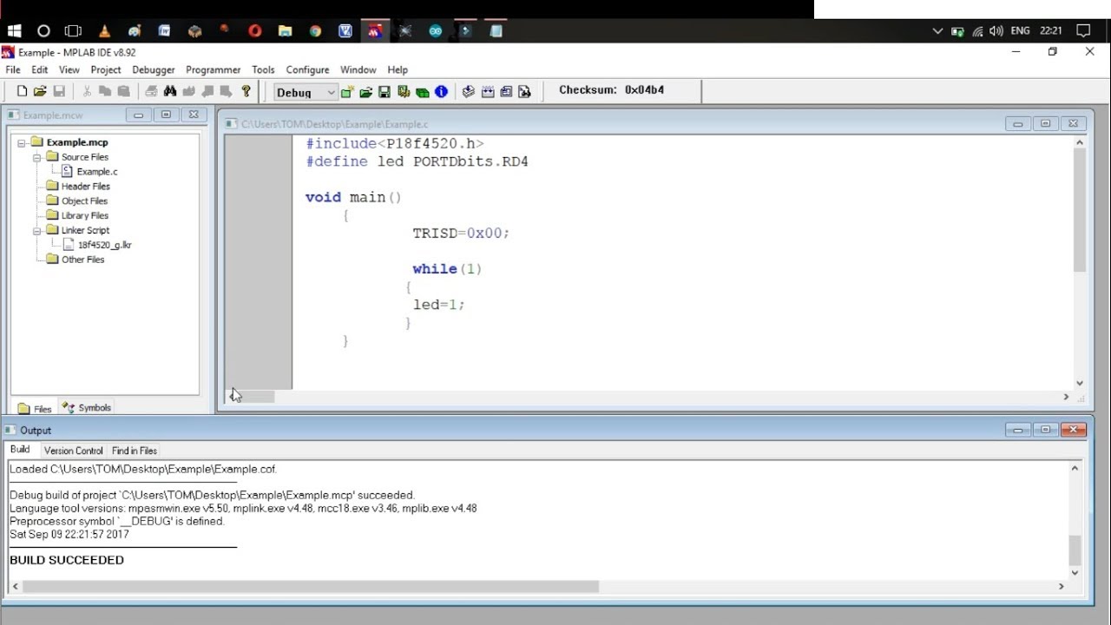This screenshot has height=625, width=1111.
Task: Open the volume control in system tray
Action: [996, 30]
